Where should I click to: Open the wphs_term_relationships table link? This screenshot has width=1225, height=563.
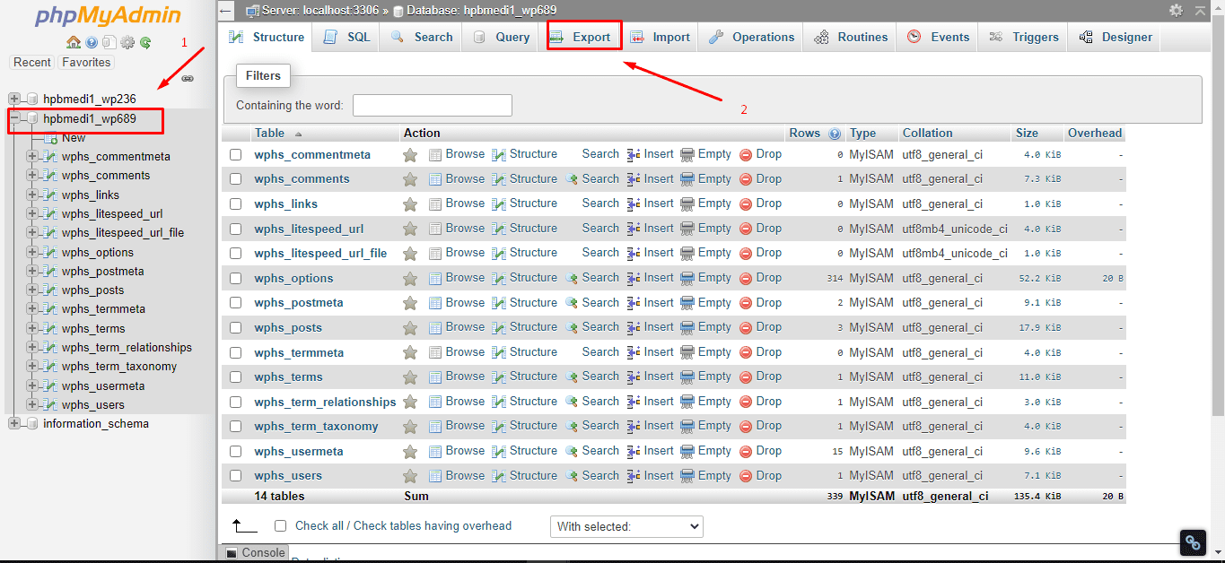pyautogui.click(x=325, y=402)
